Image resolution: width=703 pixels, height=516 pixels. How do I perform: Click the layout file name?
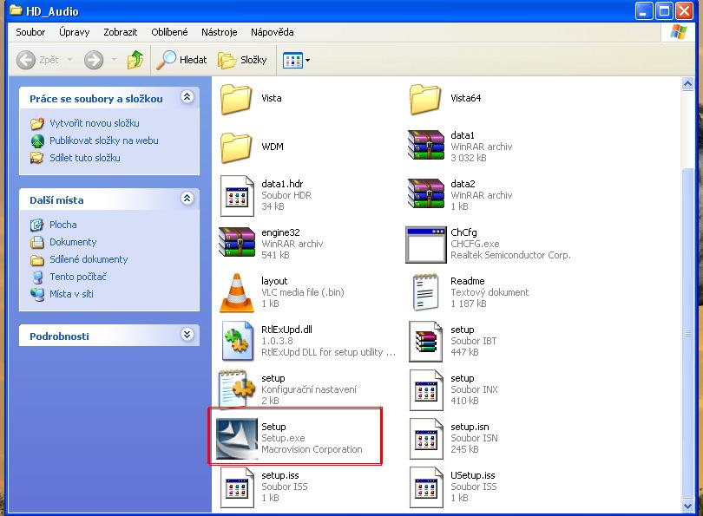tap(274, 281)
